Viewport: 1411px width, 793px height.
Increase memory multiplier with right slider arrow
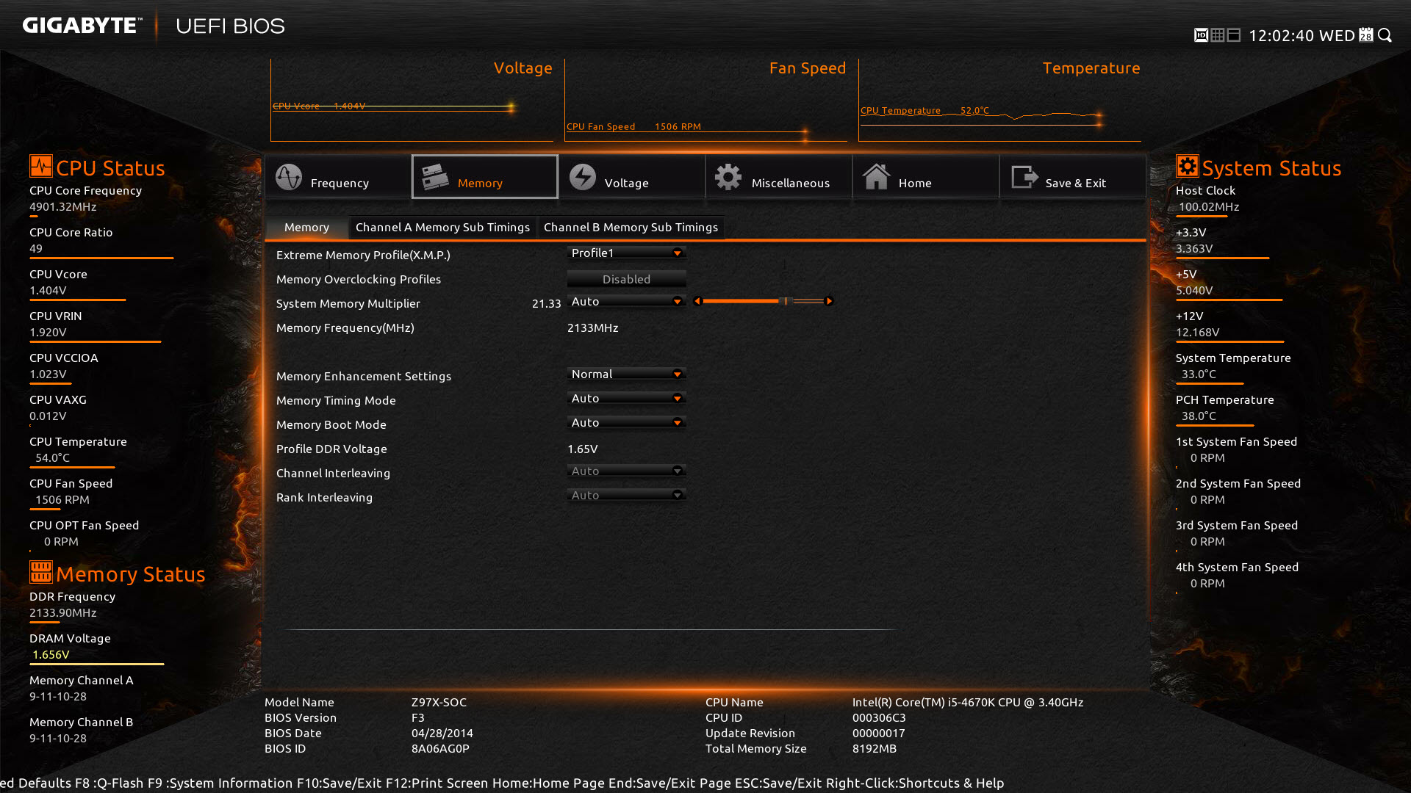[829, 301]
